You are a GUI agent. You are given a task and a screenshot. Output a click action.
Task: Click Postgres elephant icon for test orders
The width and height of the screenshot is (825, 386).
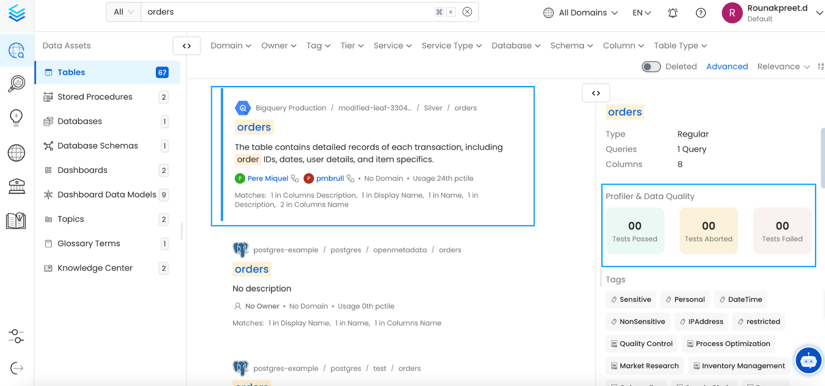tap(240, 368)
